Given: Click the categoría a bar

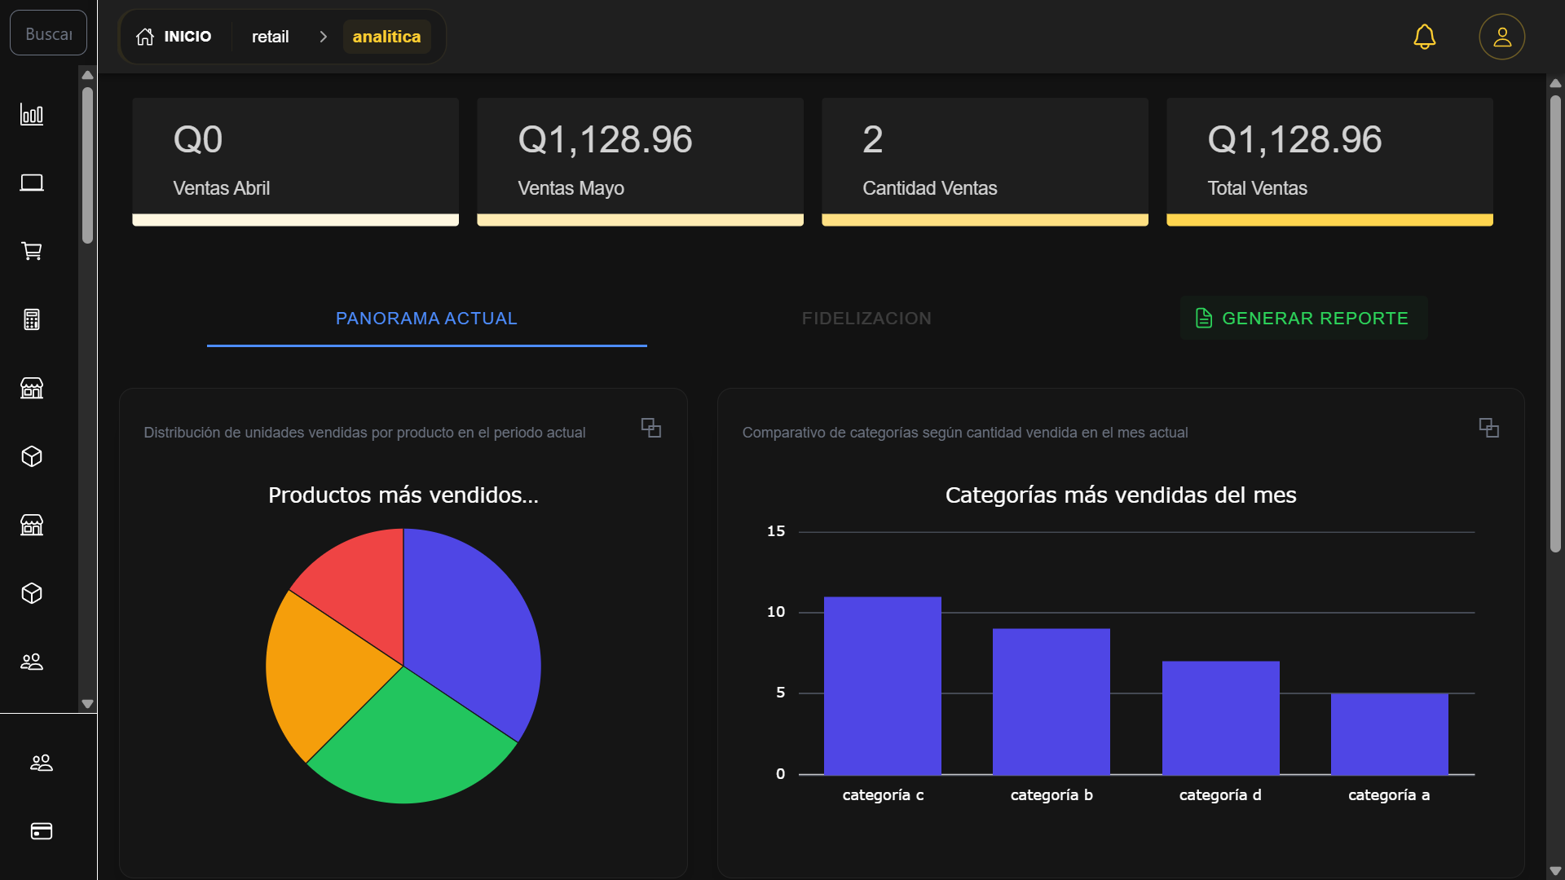Looking at the screenshot, I should [x=1390, y=734].
